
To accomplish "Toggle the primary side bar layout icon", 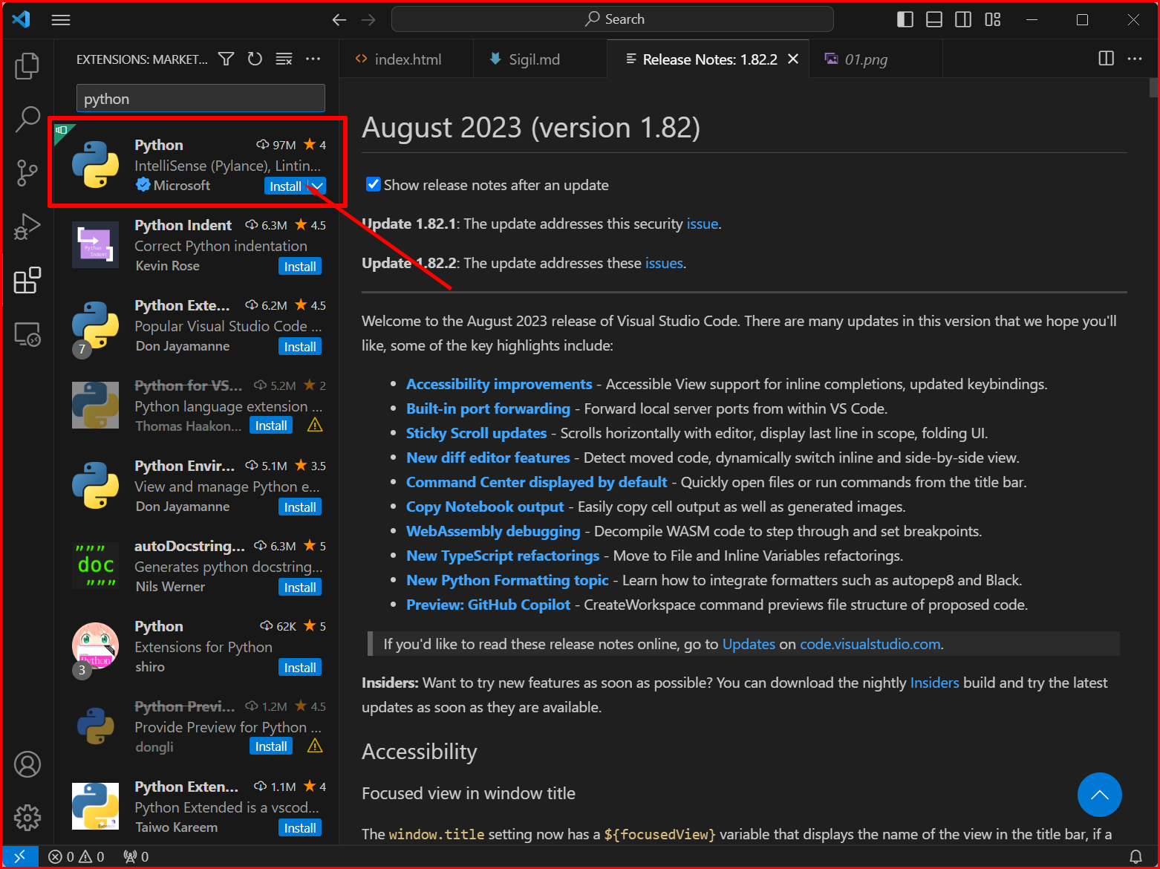I will click(x=905, y=20).
